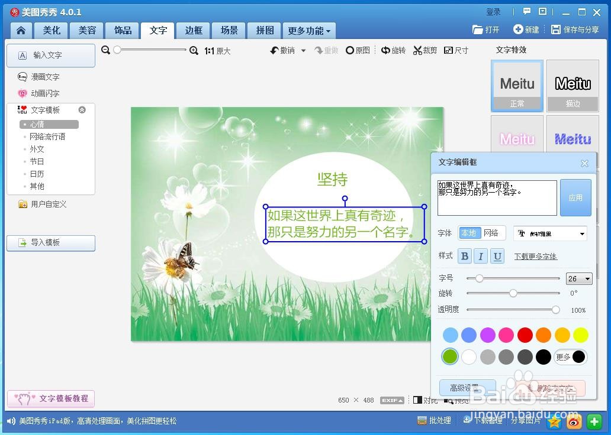The width and height of the screenshot is (611, 435).
Task: Click the 应用 apply button
Action: [575, 197]
